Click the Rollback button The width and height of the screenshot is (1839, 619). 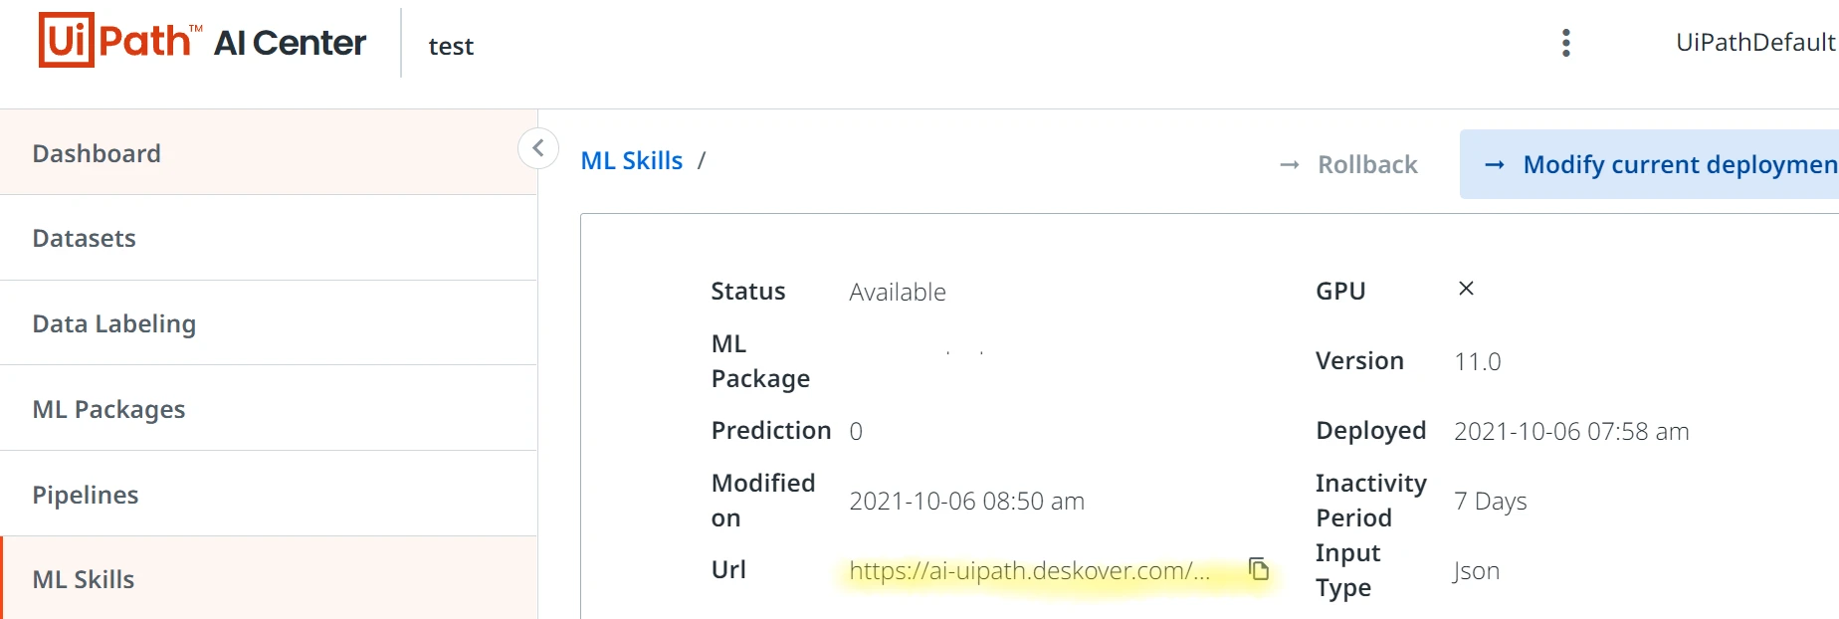point(1348,164)
